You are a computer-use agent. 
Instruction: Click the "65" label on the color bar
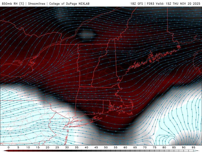[135, 147]
